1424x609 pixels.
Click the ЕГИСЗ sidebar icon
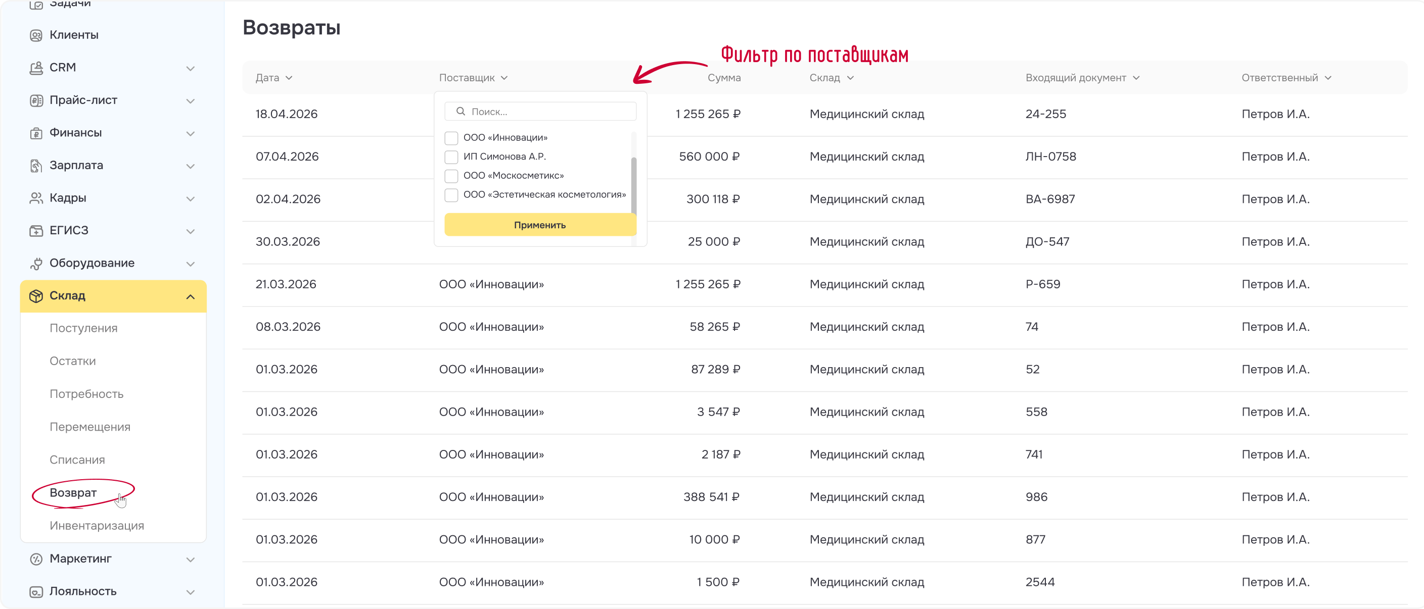point(36,231)
